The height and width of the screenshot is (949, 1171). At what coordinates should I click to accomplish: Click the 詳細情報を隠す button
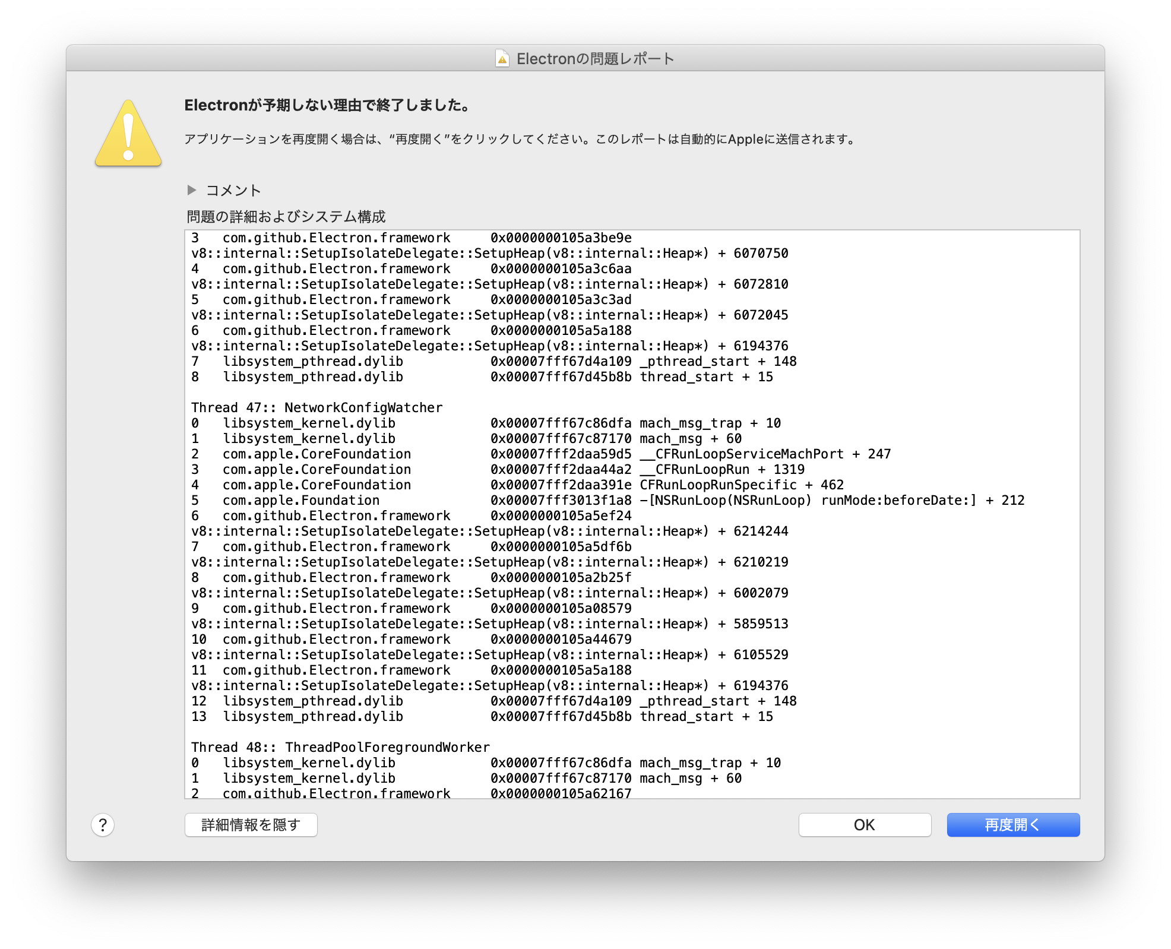click(251, 825)
